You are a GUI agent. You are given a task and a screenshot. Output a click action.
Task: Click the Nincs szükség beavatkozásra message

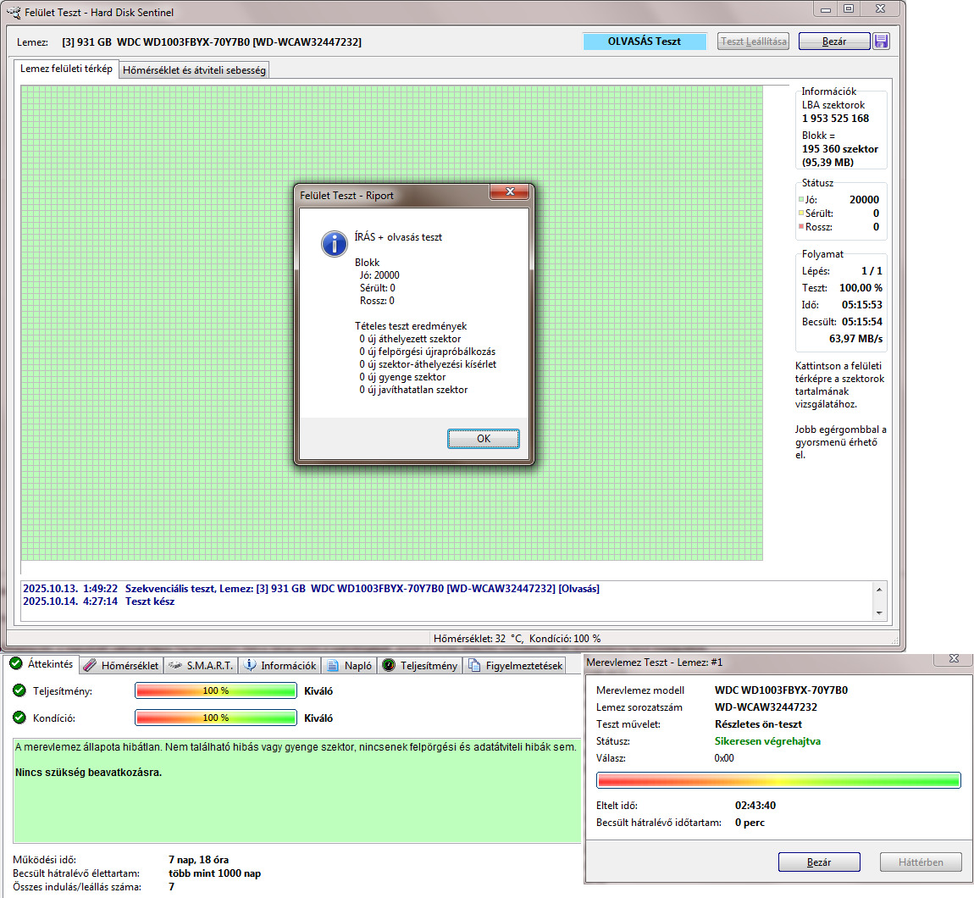click(x=88, y=773)
